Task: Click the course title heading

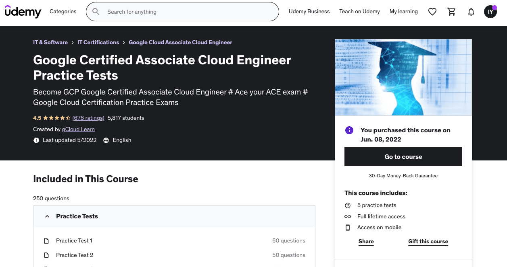Action: tap(162, 68)
